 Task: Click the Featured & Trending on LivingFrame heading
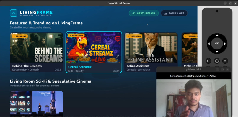(x=46, y=23)
